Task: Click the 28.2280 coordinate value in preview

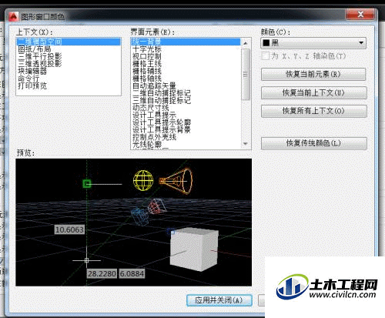Action: pyautogui.click(x=102, y=274)
